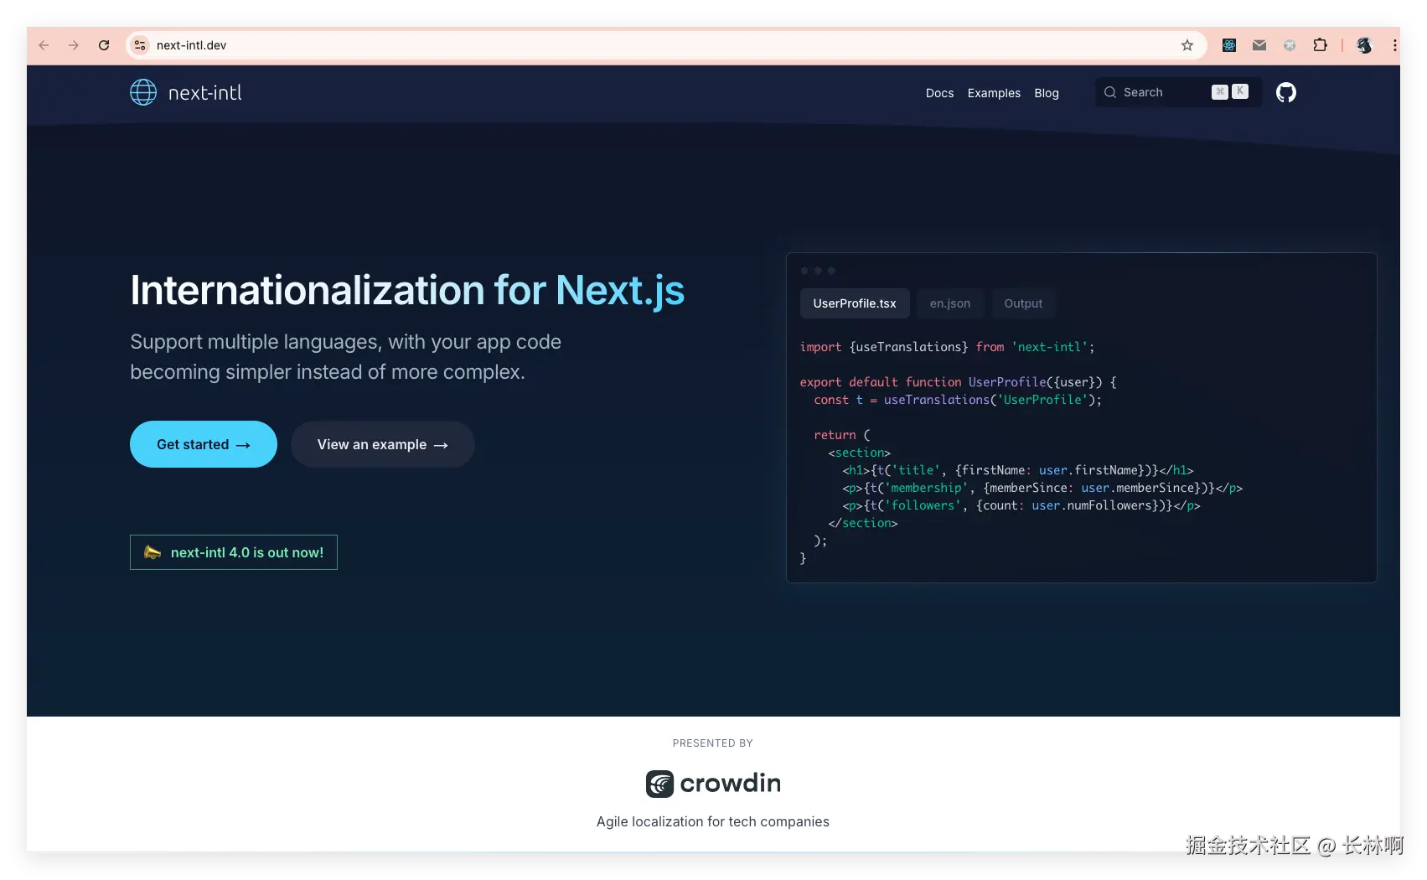Click the 'const t = useTranslations' code line

pyautogui.click(x=958, y=400)
